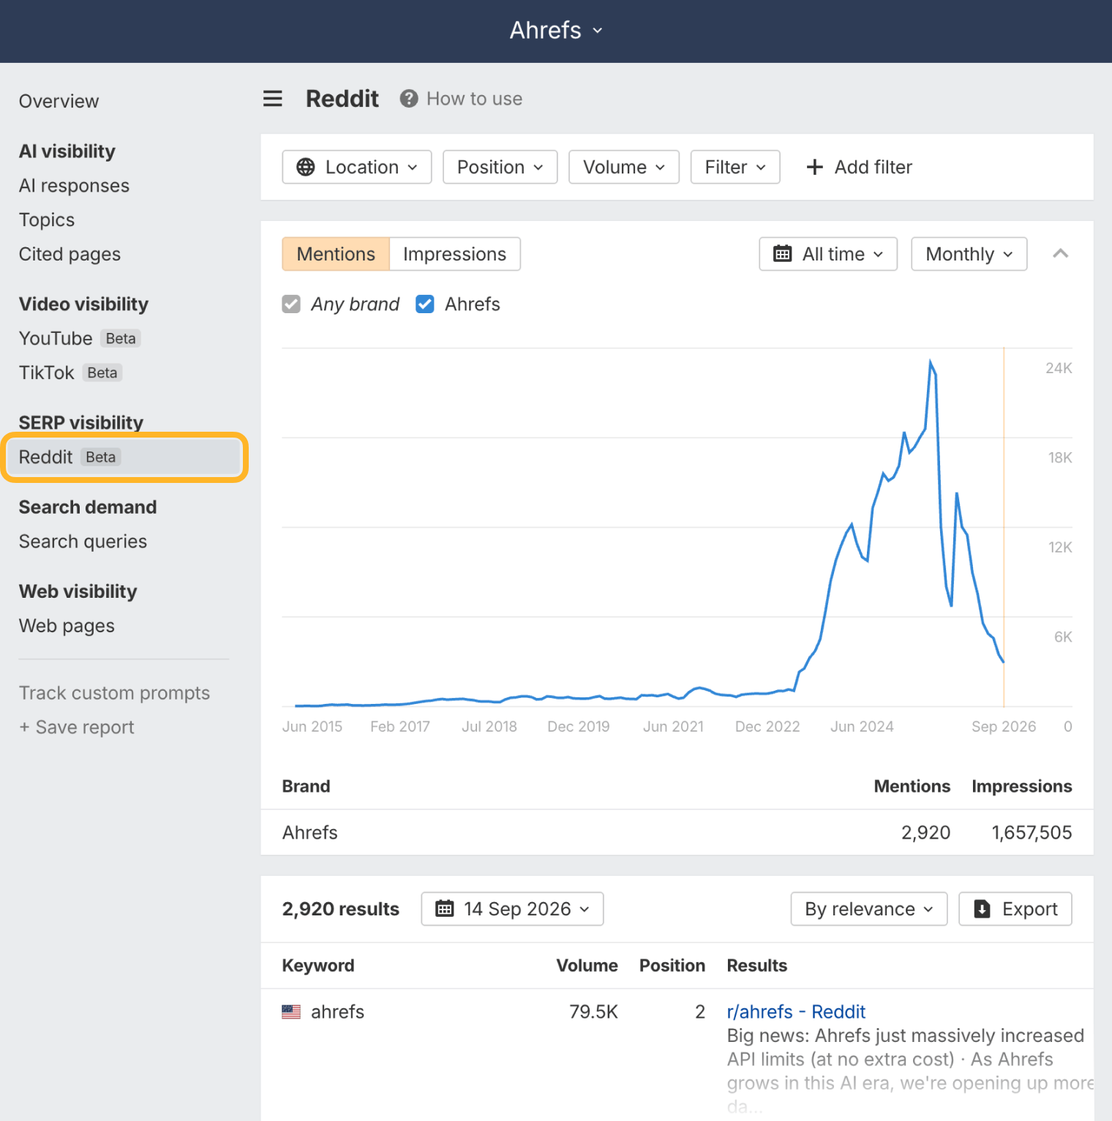Click the 79.5K volume value

click(593, 1012)
